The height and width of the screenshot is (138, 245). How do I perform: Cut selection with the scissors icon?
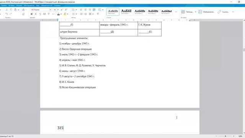[7, 10]
